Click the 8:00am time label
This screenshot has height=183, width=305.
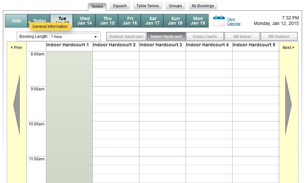37,54
